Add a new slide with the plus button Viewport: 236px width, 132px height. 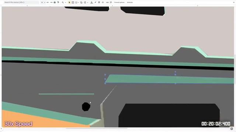pyautogui.click(x=42, y=3)
